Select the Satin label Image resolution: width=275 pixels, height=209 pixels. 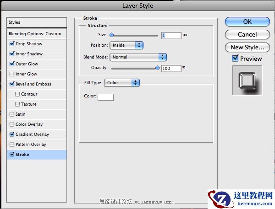(21, 114)
